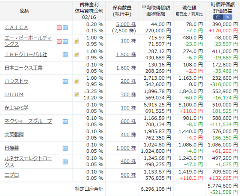Image resolution: width=240 pixels, height=196 pixels.
Task: Open calendar icon for THEグローバル社
Action: click(x=65, y=55)
